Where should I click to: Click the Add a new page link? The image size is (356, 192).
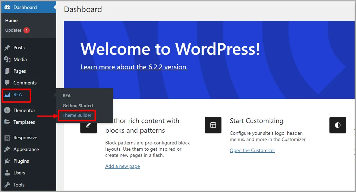pos(122,166)
